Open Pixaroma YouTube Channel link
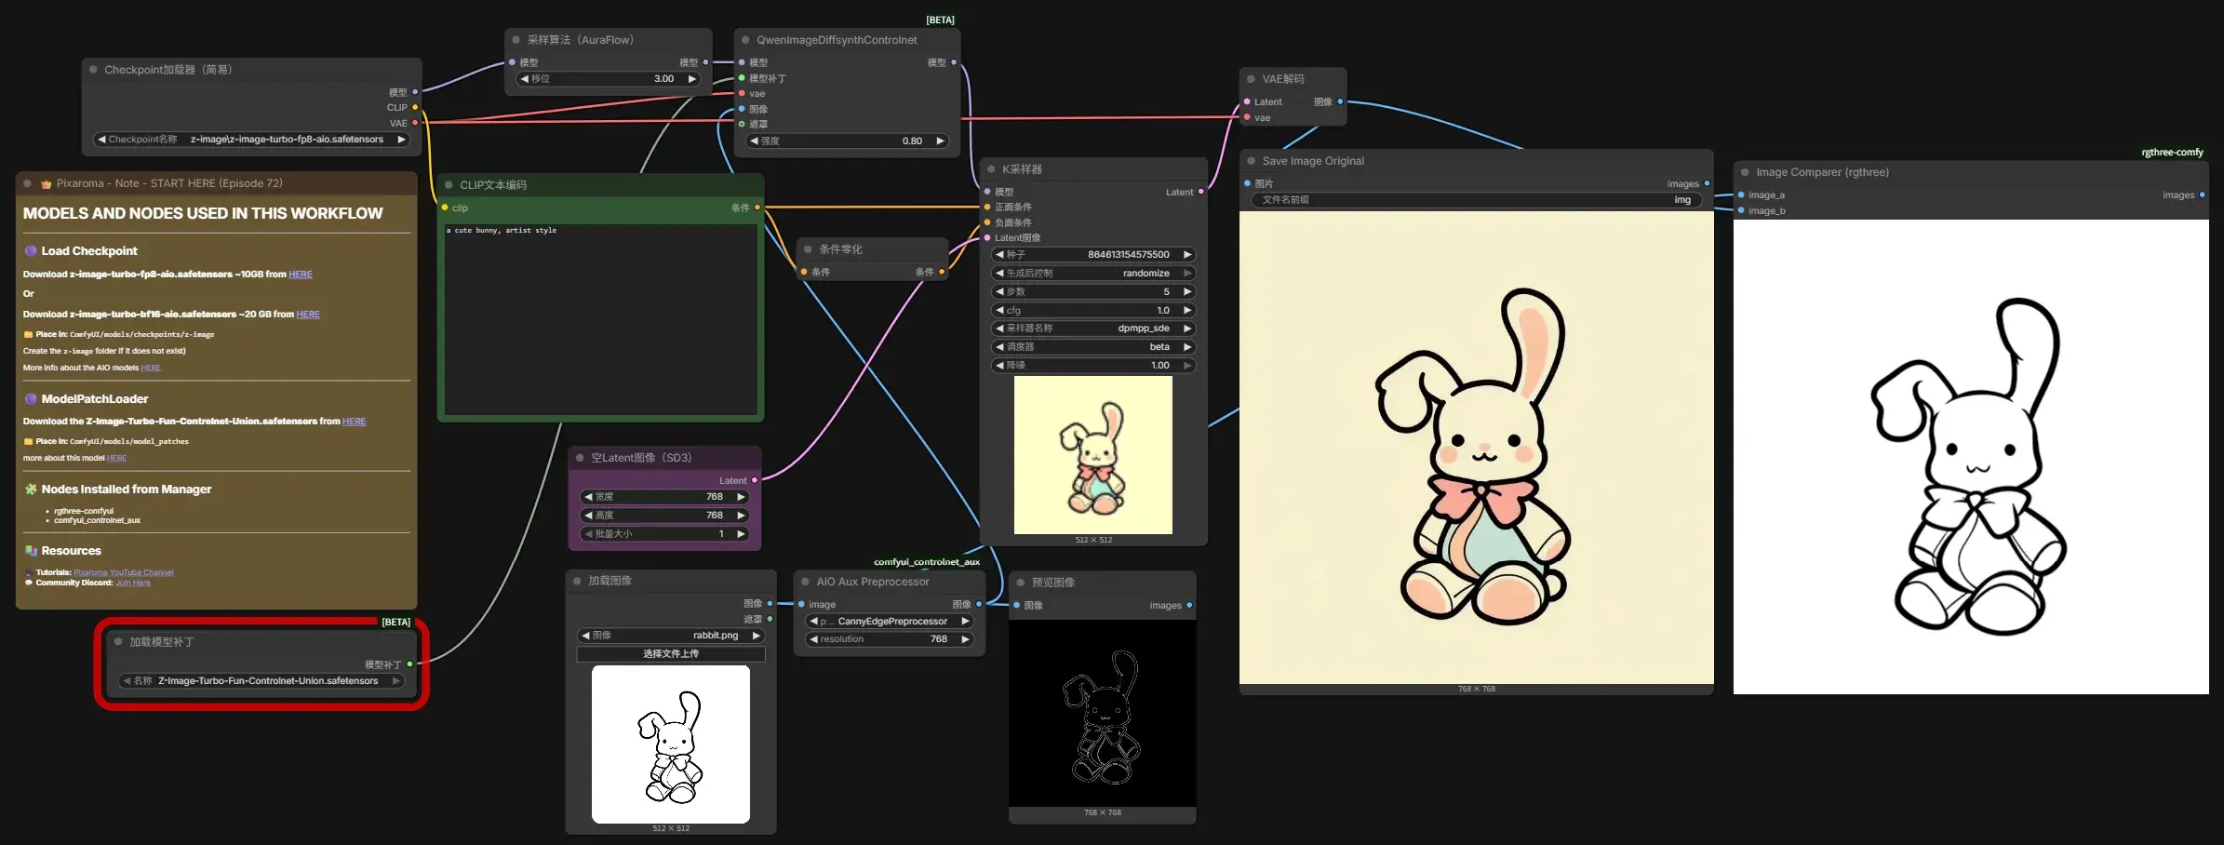Image resolution: width=2224 pixels, height=845 pixels. point(124,572)
